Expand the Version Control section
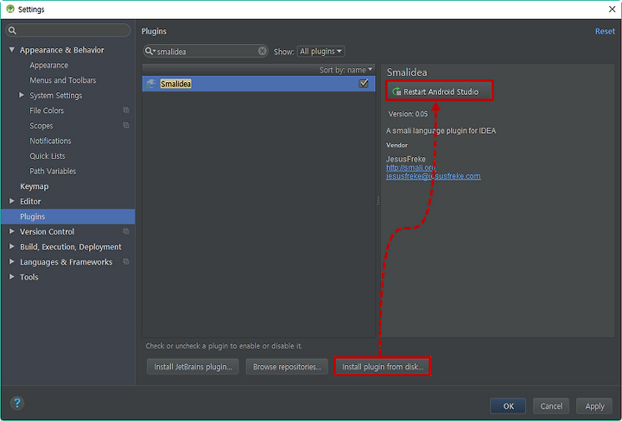This screenshot has height=421, width=622. [x=12, y=231]
